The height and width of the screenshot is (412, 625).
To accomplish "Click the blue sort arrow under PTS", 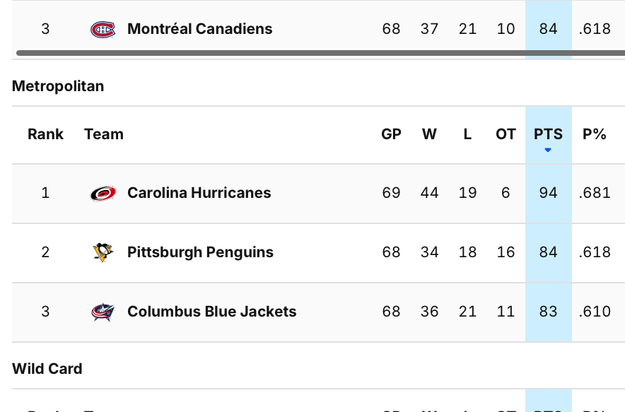I will tap(548, 150).
